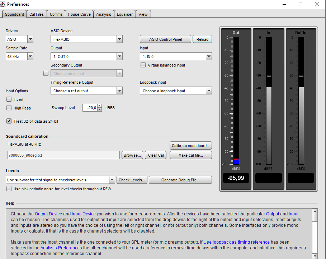Enable the Invert input option

(x=9, y=99)
